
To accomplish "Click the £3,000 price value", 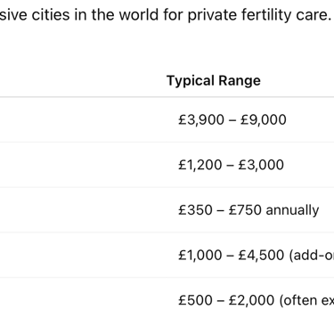I will [261, 165].
